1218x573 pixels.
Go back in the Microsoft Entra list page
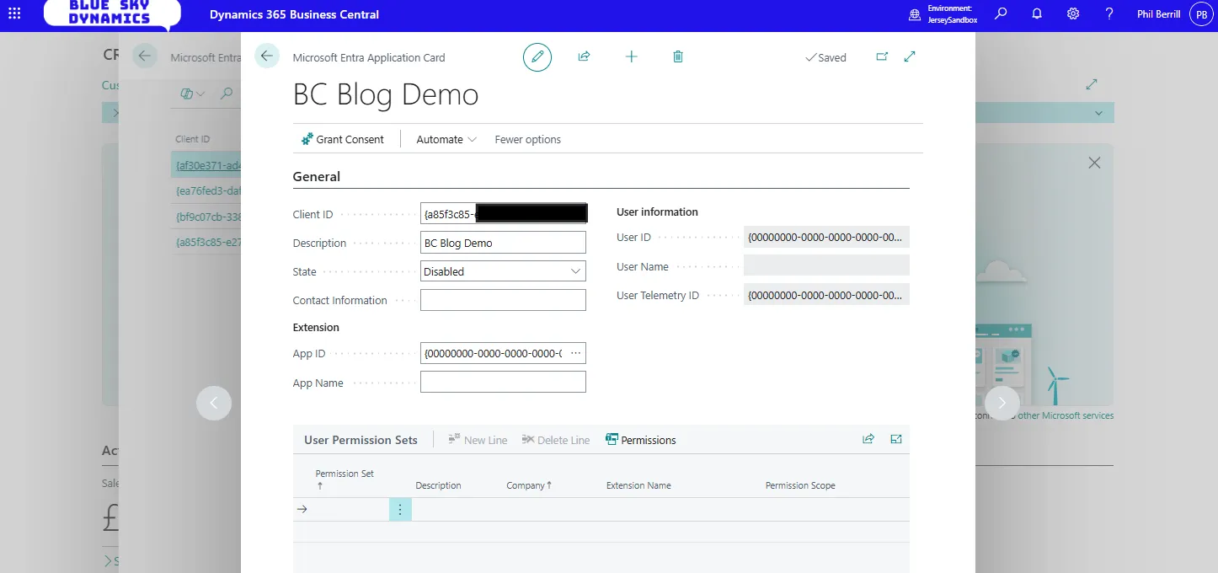click(145, 56)
